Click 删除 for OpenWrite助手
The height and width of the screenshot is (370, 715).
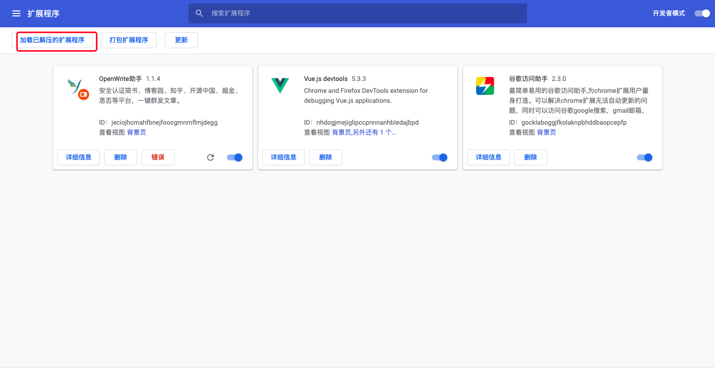point(120,157)
